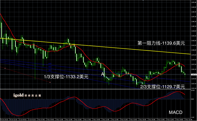Click the 3 Nov 01:45 time axis label
The image size is (197, 121).
[x=124, y=120]
